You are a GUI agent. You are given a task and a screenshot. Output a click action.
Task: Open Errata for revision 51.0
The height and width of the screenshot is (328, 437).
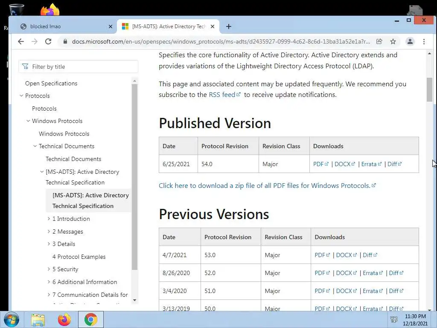point(373,291)
